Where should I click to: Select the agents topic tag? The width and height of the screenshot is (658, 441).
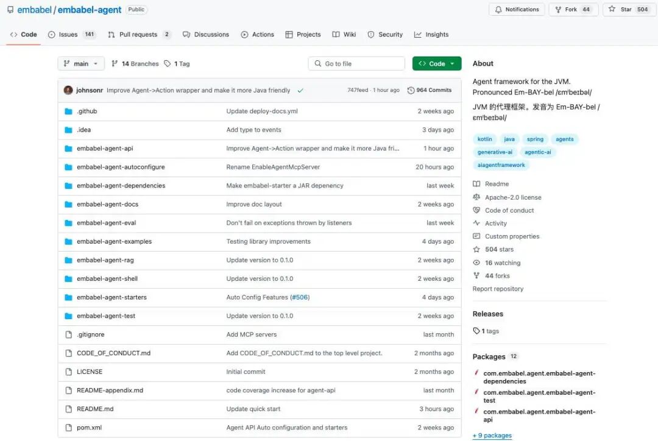click(x=564, y=139)
